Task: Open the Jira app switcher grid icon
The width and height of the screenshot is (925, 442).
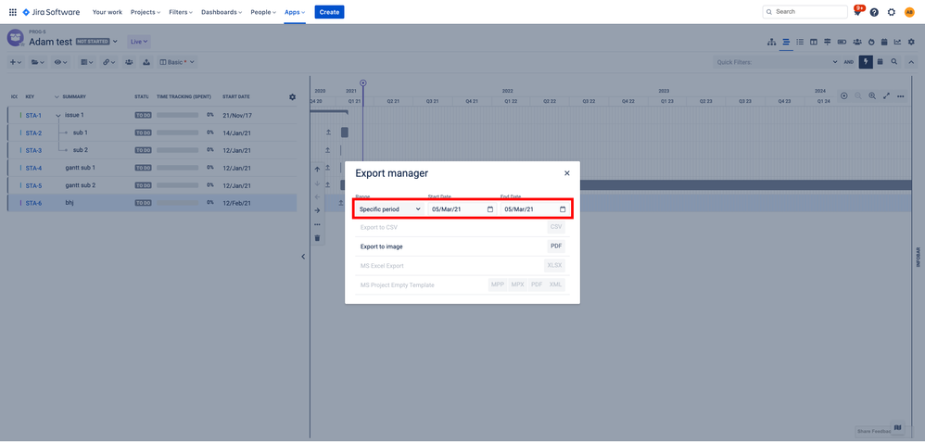Action: (x=13, y=12)
